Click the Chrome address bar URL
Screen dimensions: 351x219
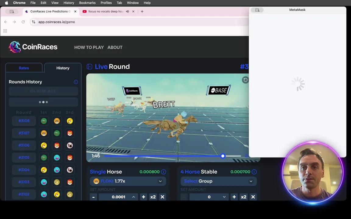57,22
